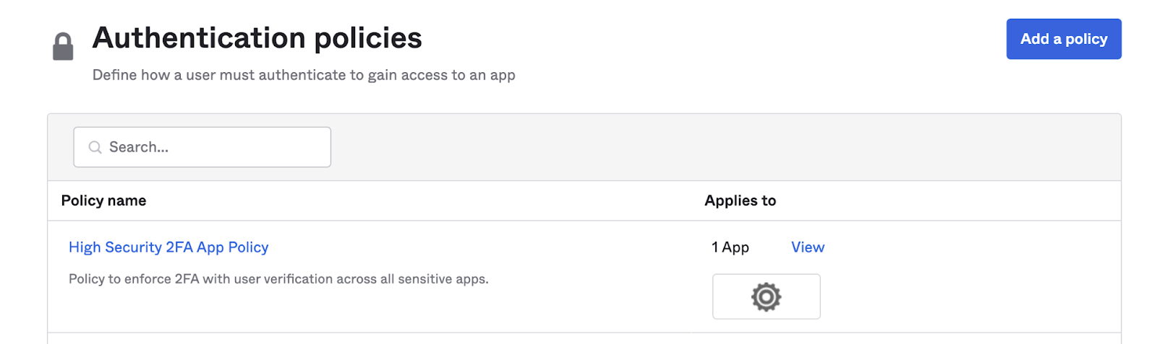Click the 1 App count text
Viewport: 1157px width, 344px height.
point(730,247)
